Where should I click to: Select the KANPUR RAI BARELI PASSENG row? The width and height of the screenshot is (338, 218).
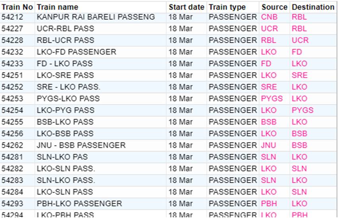[168, 17]
